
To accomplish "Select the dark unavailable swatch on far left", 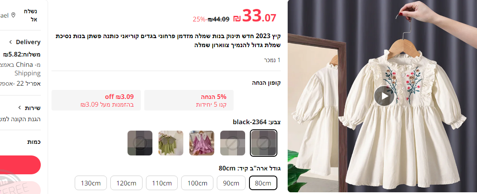I will click(x=140, y=143).
